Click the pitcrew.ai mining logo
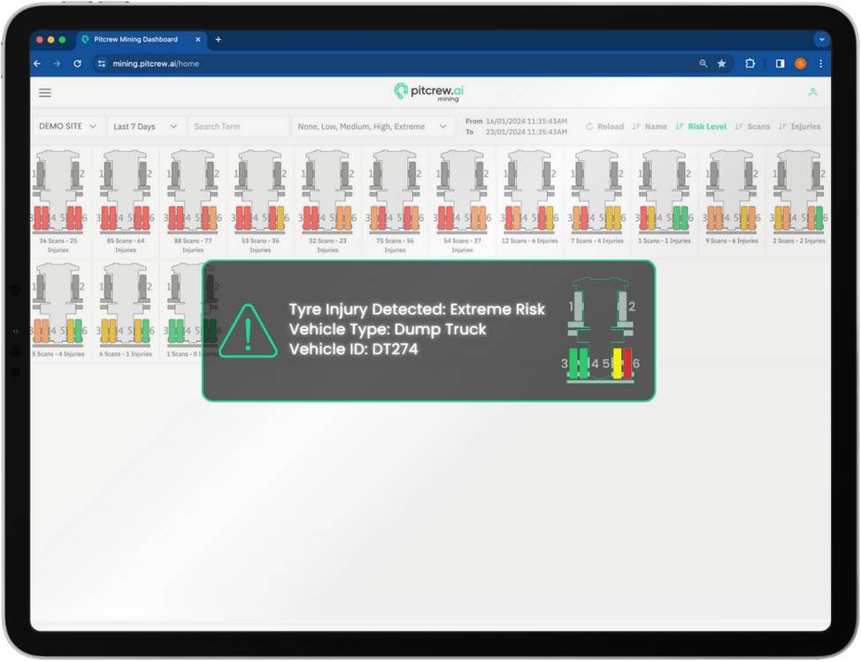The width and height of the screenshot is (861, 662). pos(430,92)
